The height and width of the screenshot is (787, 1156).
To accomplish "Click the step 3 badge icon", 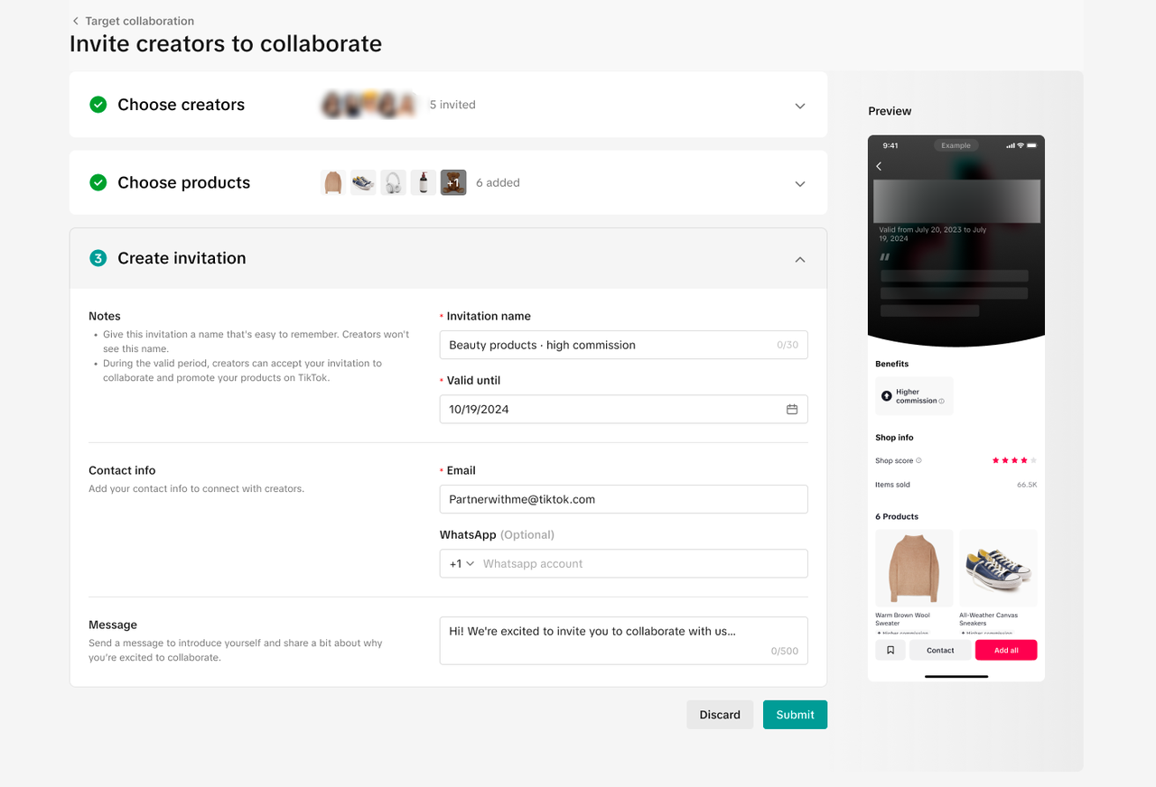I will [98, 258].
